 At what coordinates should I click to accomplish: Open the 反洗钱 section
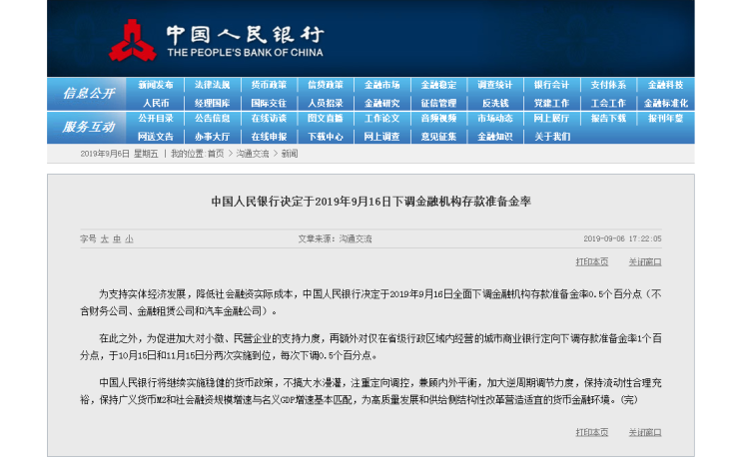[x=495, y=103]
